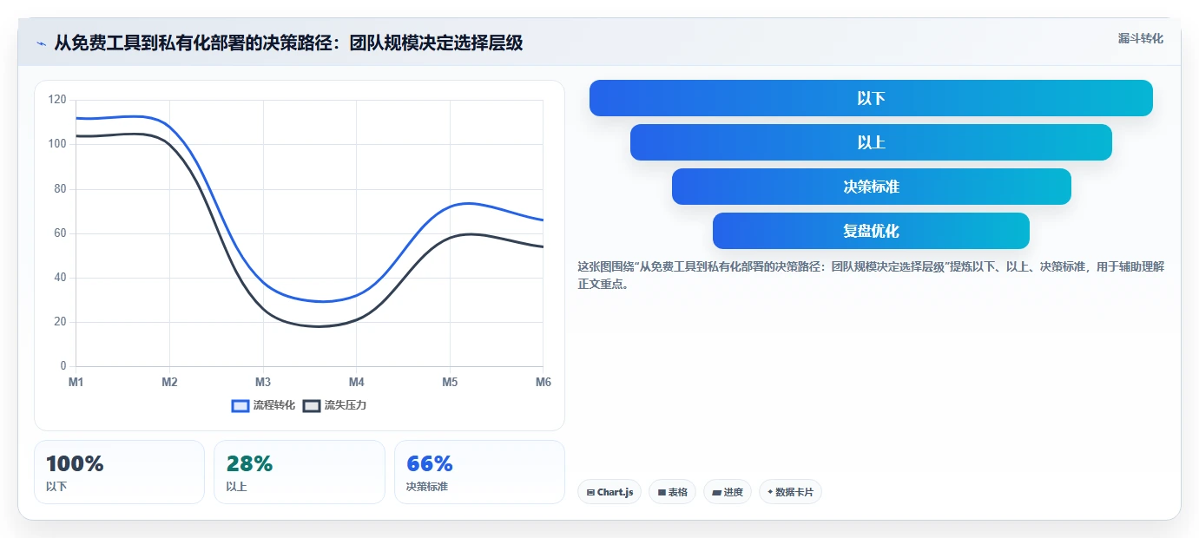This screenshot has width=1199, height=538.
Task: Select the 以上 funnel bar
Action: click(x=871, y=142)
